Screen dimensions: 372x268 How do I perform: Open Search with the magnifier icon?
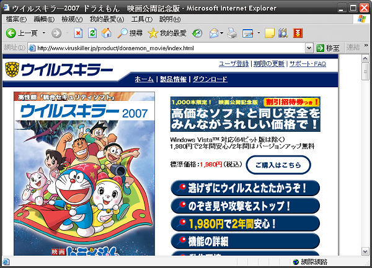click(x=122, y=33)
